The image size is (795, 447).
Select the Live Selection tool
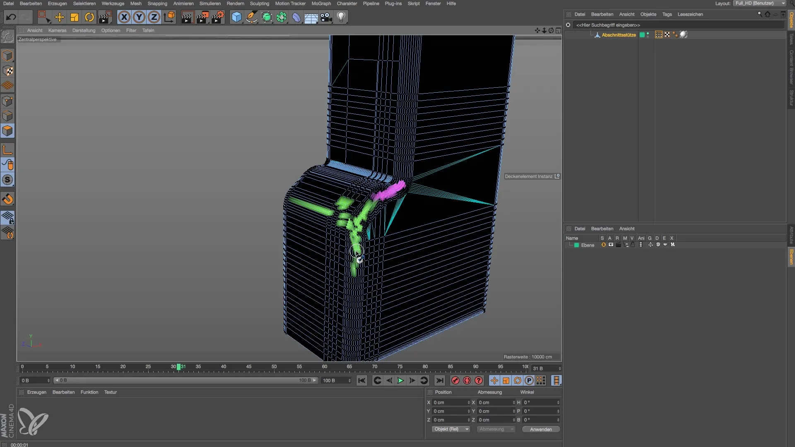click(44, 17)
